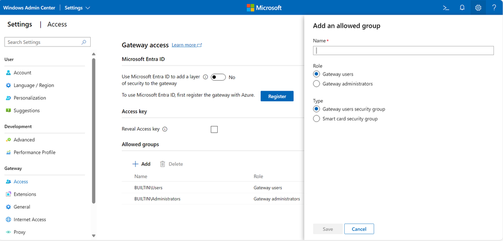
Task: Click the Register button
Action: click(277, 96)
